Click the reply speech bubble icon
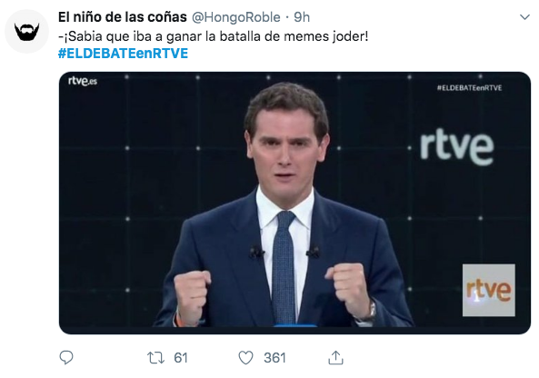This screenshot has width=539, height=378. pyautogui.click(x=66, y=357)
